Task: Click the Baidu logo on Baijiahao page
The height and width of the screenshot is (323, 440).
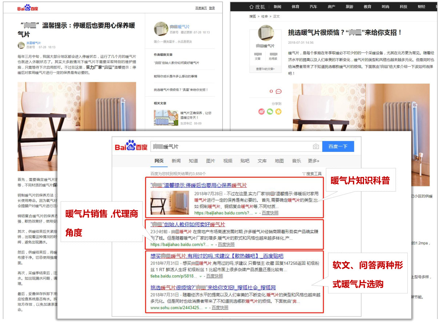Action: tap(28, 8)
